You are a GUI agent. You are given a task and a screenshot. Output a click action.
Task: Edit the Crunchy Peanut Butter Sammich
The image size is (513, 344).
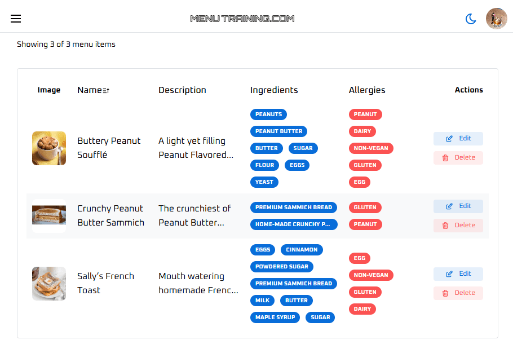coord(458,206)
